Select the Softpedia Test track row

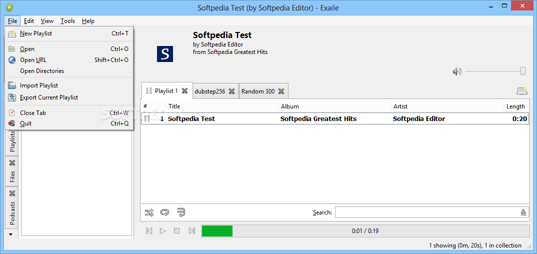coord(335,119)
